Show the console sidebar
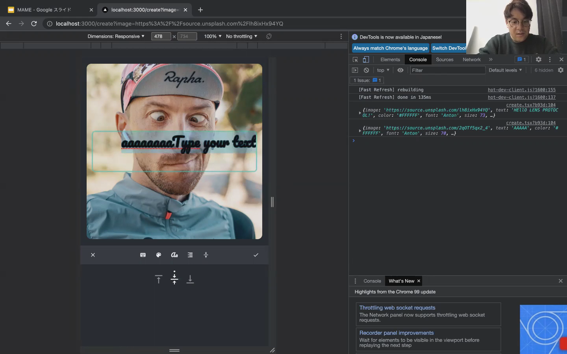This screenshot has height=354, width=567. tap(355, 70)
